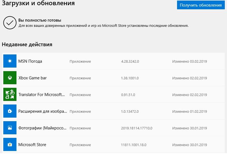This screenshot has height=164, width=227.
Task: Select the Xbox Game bar name
Action: pyautogui.click(x=33, y=78)
